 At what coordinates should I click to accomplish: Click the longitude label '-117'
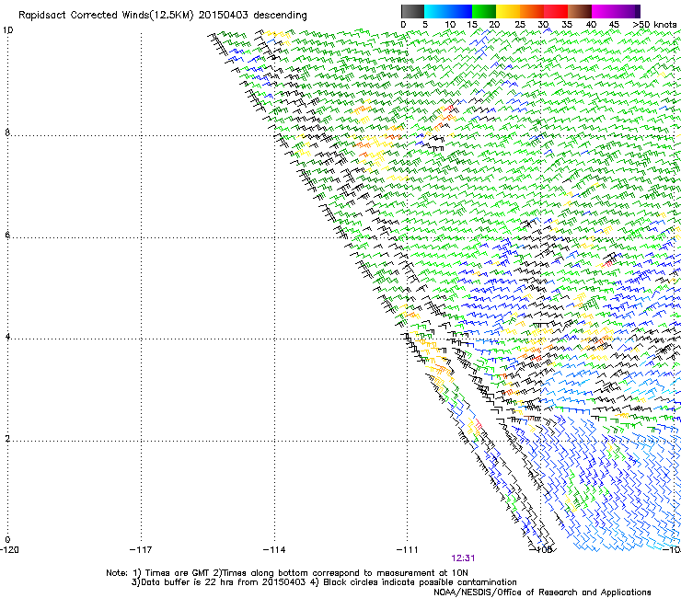141,550
